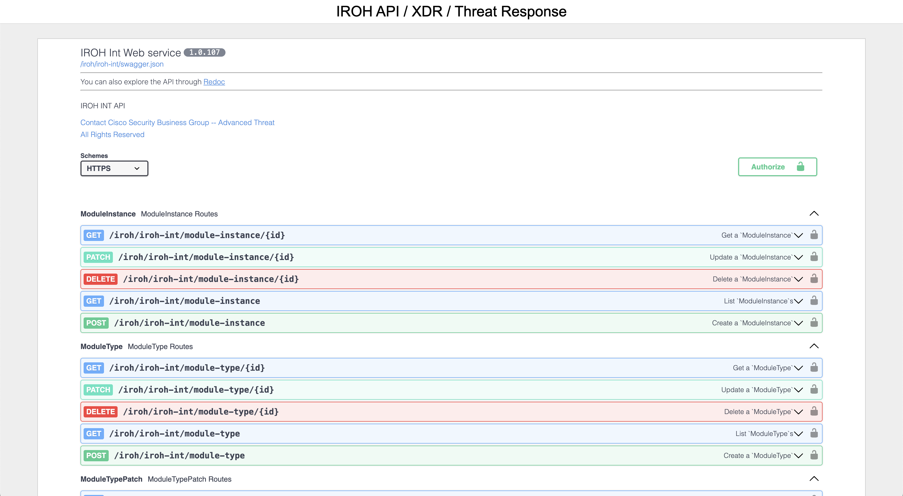Open the /iroh/iroh-int/swagger.json link
903x496 pixels.
click(x=122, y=64)
